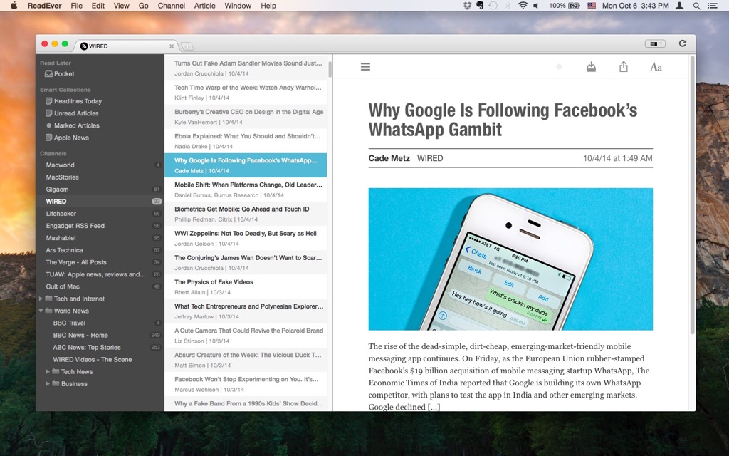This screenshot has height=456, width=729.
Task: Open the Fake Adam Sandler Movies article
Action: click(246, 68)
